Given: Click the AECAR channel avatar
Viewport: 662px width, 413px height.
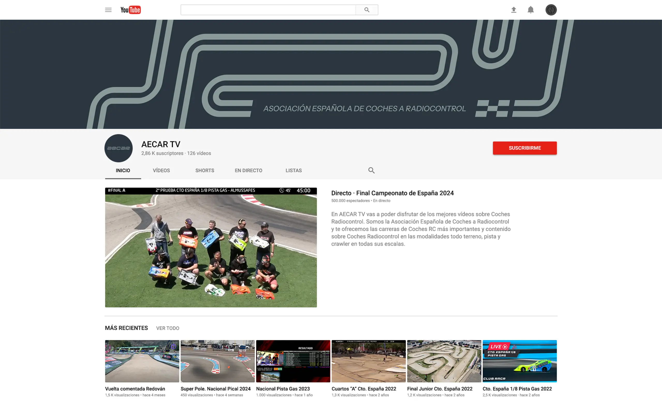Looking at the screenshot, I should tap(118, 148).
